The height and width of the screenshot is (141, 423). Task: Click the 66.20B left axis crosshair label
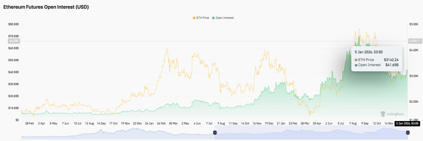(14, 41)
